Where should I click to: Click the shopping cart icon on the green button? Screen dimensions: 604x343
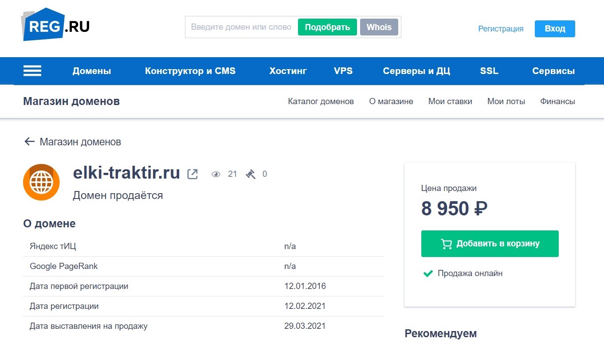tap(448, 243)
